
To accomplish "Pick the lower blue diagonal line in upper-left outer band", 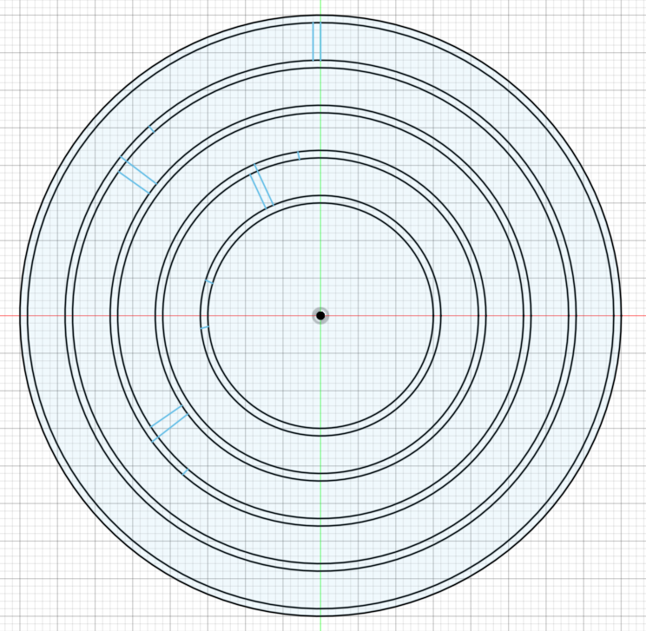I will (x=134, y=182).
